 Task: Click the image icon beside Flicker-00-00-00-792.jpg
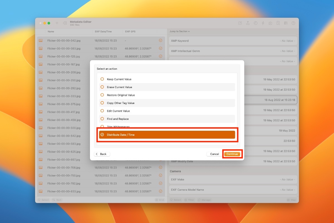coord(41,183)
